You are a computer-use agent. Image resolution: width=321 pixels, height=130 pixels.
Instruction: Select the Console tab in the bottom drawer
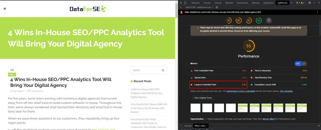coord(188,126)
